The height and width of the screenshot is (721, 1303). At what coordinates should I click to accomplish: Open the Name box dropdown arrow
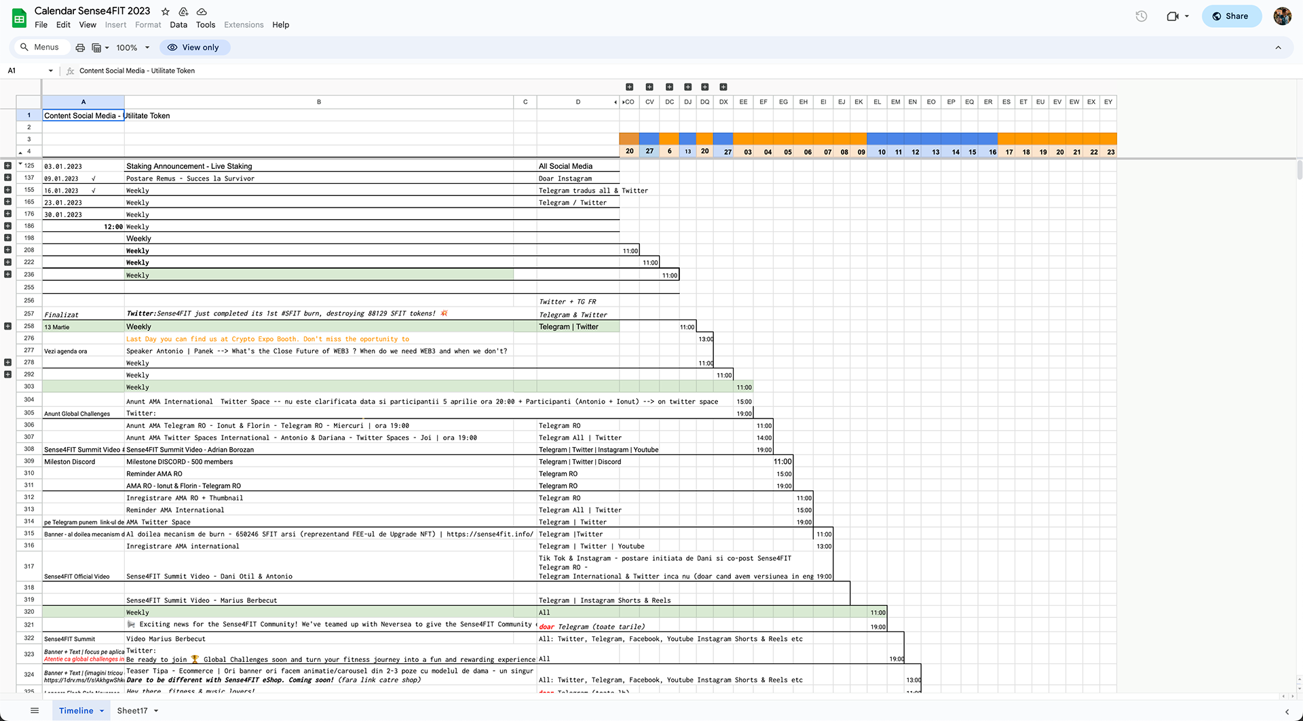coord(50,71)
